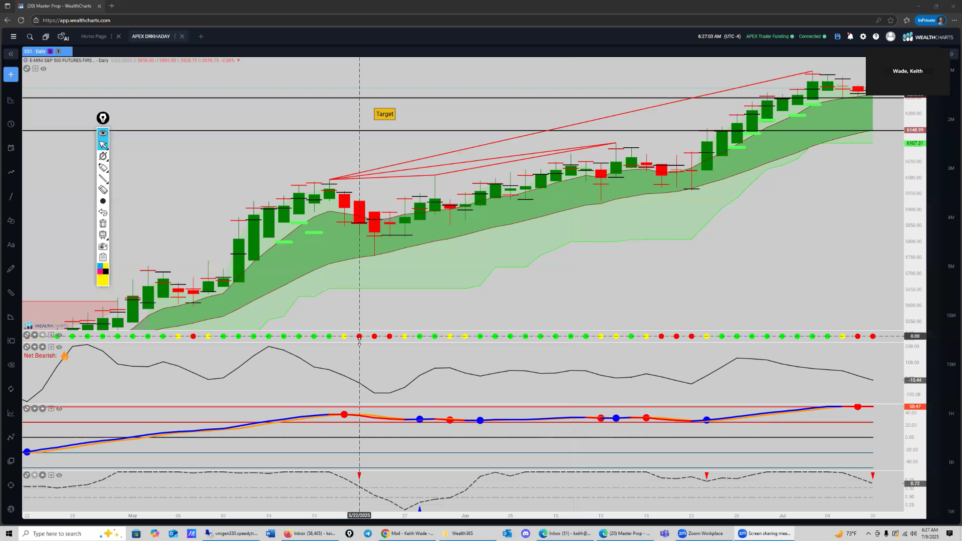Screen dimensions: 962x541
Task: Select the line drawing tool in the annotation toolbar
Action: [x=103, y=179]
